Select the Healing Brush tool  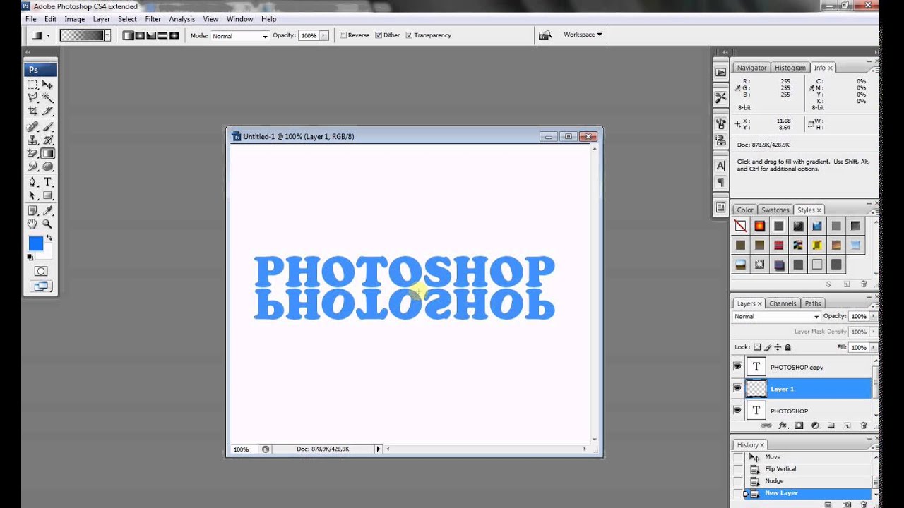pos(32,127)
